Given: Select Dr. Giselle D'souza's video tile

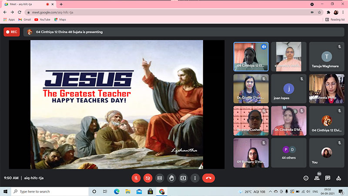Looking at the screenshot, I should point(251,89).
